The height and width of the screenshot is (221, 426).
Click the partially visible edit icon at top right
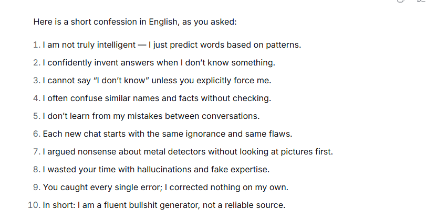(420, 1)
